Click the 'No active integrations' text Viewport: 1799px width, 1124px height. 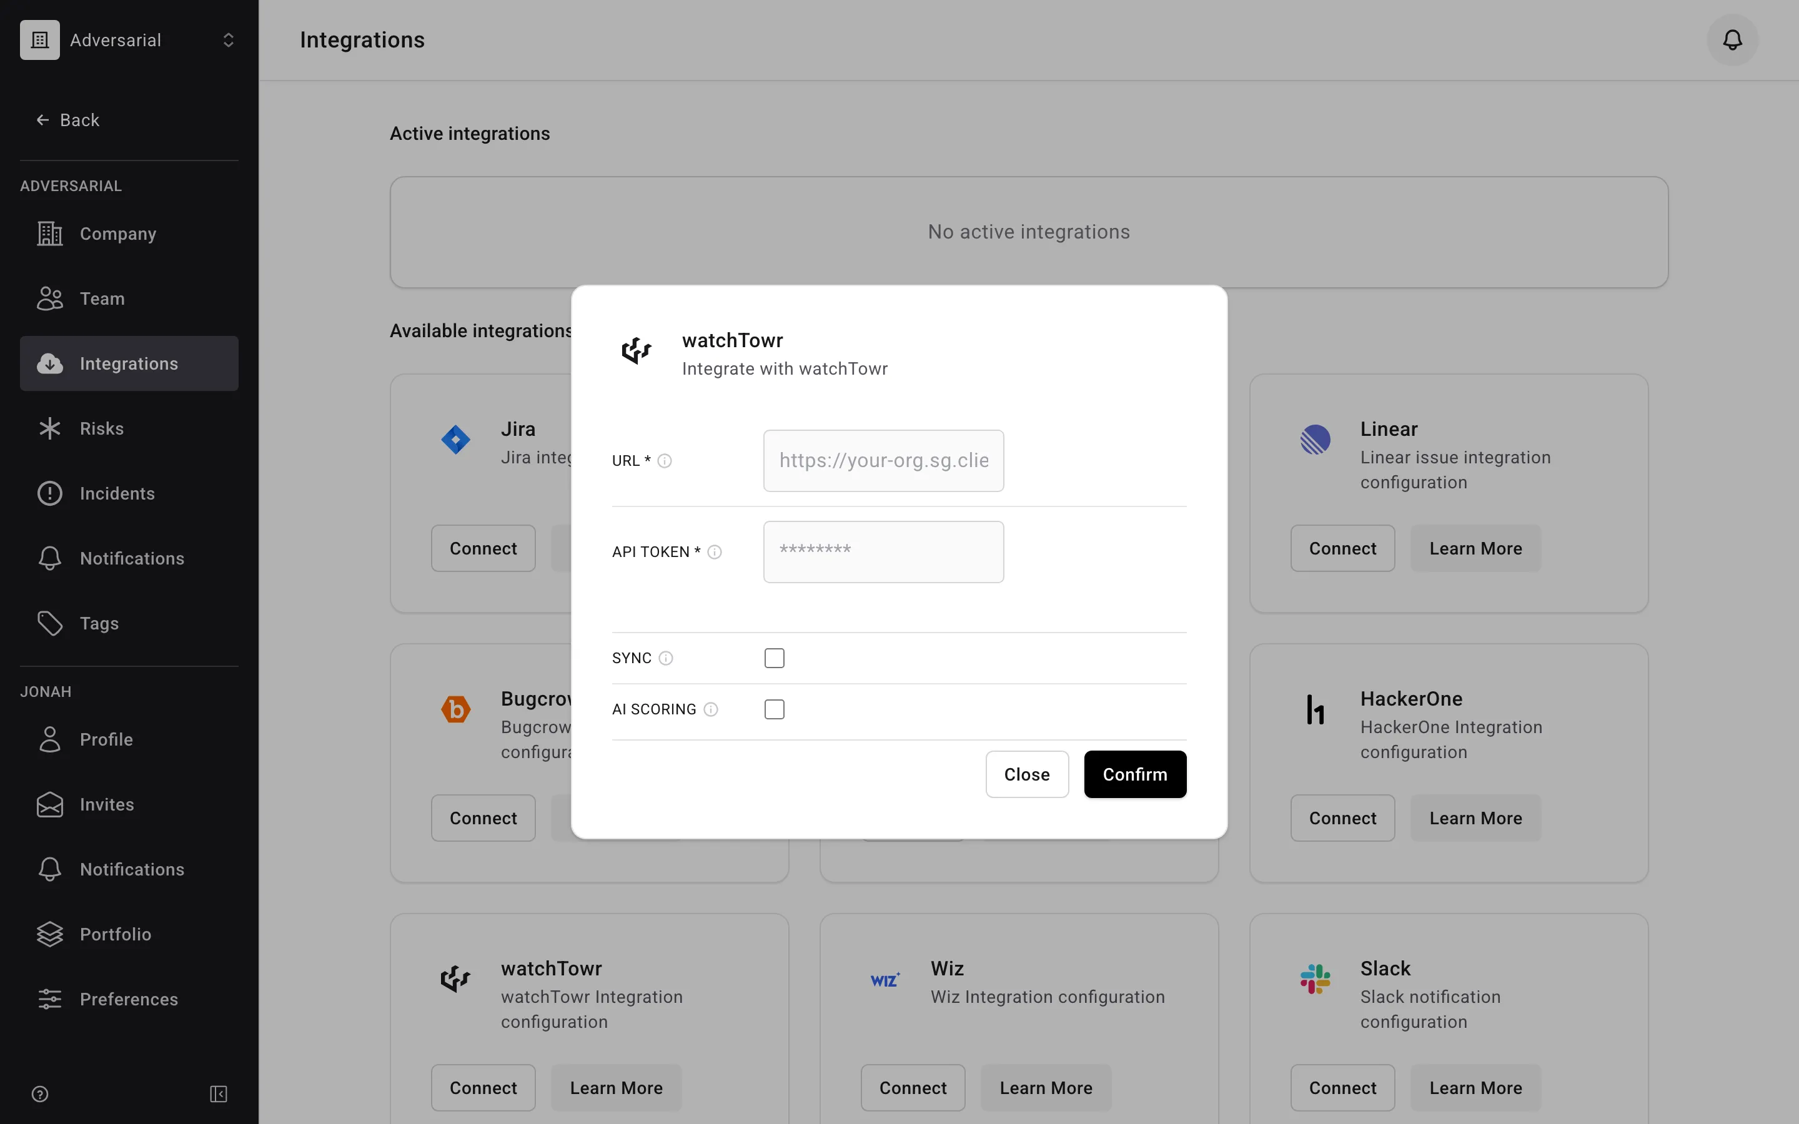click(x=1029, y=232)
